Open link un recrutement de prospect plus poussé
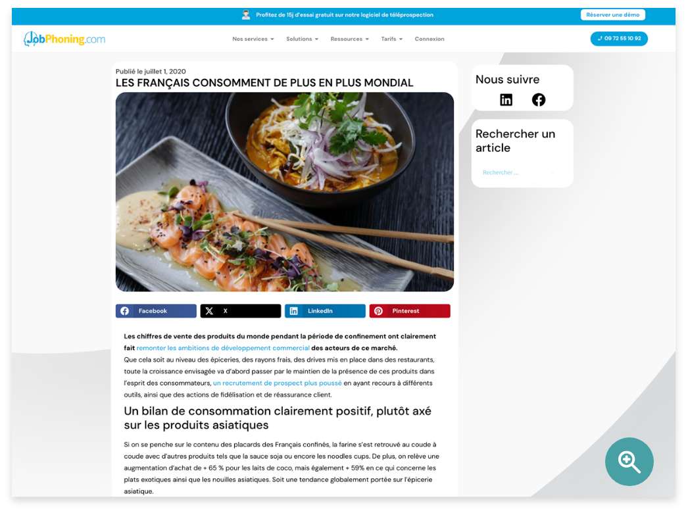 click(x=278, y=383)
